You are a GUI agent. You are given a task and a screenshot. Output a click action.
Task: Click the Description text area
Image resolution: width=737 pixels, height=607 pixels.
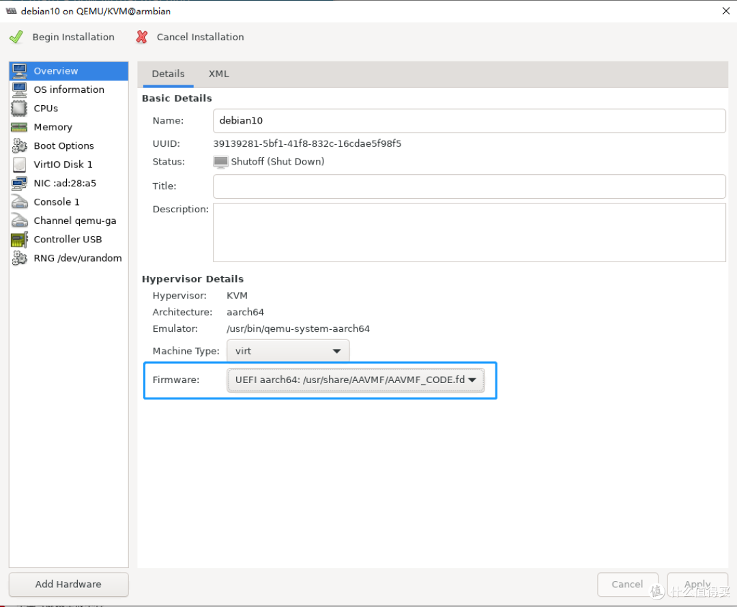click(469, 233)
